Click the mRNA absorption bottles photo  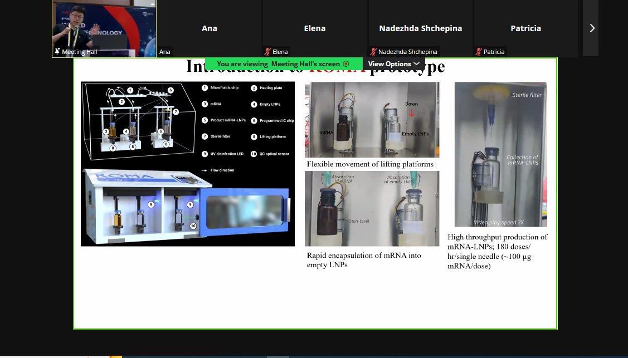tap(372, 208)
